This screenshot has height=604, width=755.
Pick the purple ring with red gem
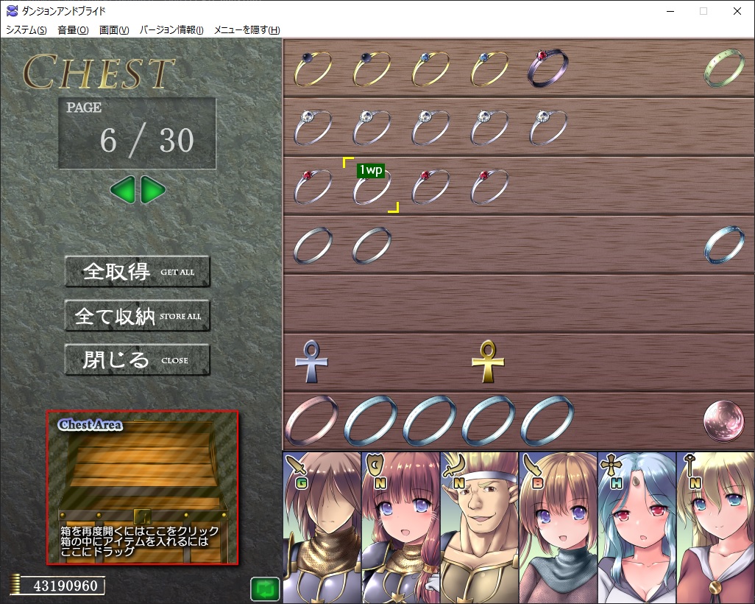[548, 68]
